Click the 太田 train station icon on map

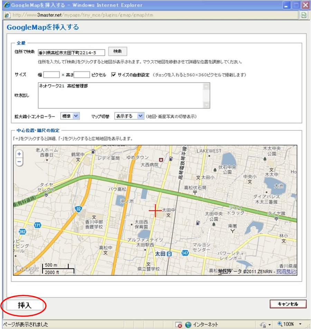[169, 254]
